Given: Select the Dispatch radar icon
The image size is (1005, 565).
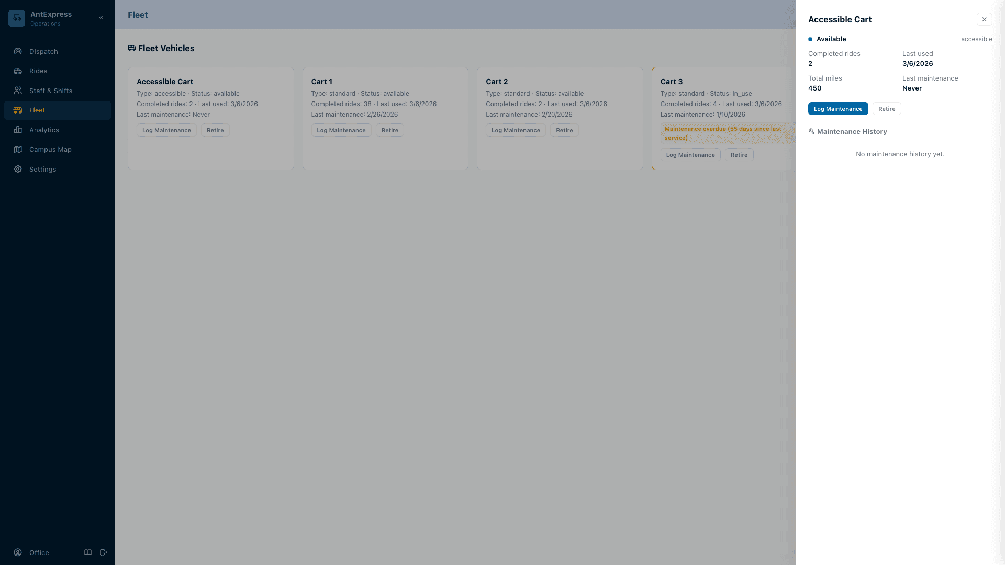Looking at the screenshot, I should tap(17, 51).
